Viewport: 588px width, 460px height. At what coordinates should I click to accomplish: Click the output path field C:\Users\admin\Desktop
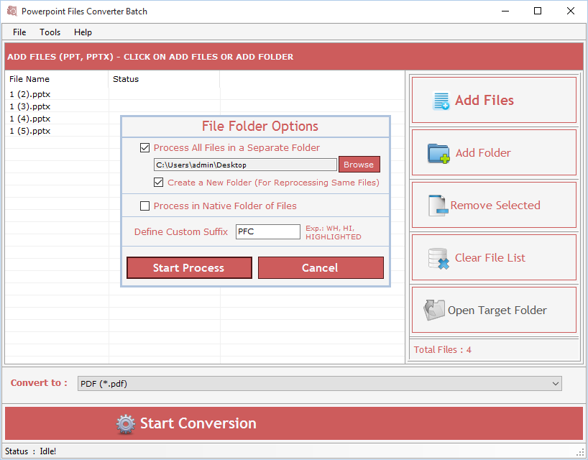[x=245, y=165]
